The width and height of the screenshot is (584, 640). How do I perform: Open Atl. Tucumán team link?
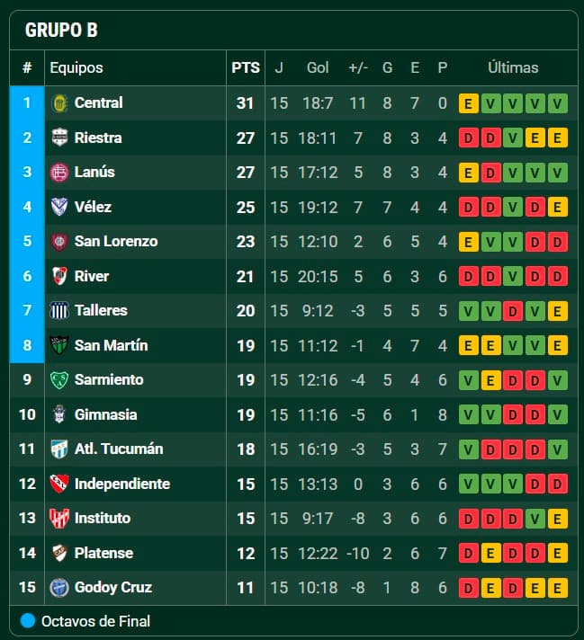pos(119,449)
